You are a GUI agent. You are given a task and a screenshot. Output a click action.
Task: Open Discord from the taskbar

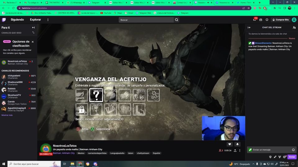[x=95, y=164]
